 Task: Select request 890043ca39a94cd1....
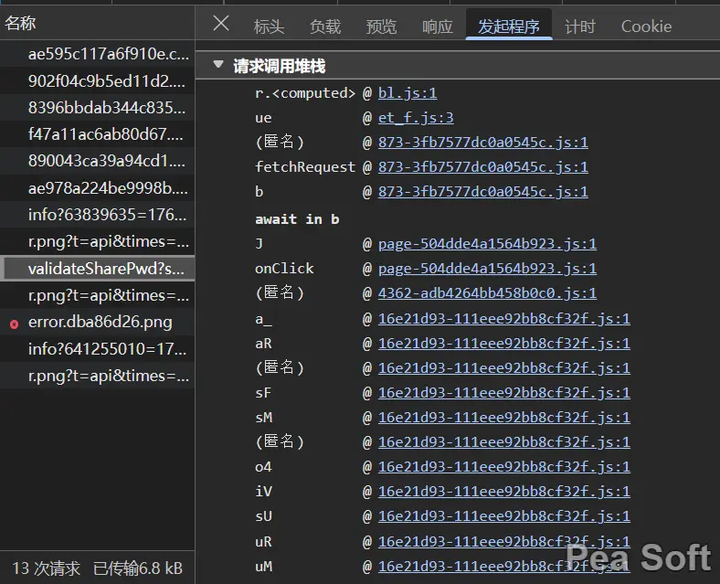pyautogui.click(x=98, y=161)
